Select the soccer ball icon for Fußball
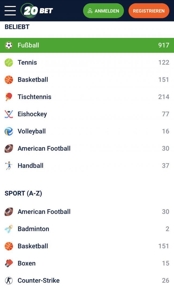 pyautogui.click(x=9, y=45)
